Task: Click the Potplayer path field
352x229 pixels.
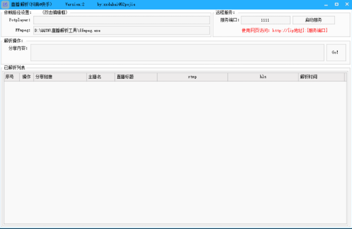Action: (x=121, y=20)
